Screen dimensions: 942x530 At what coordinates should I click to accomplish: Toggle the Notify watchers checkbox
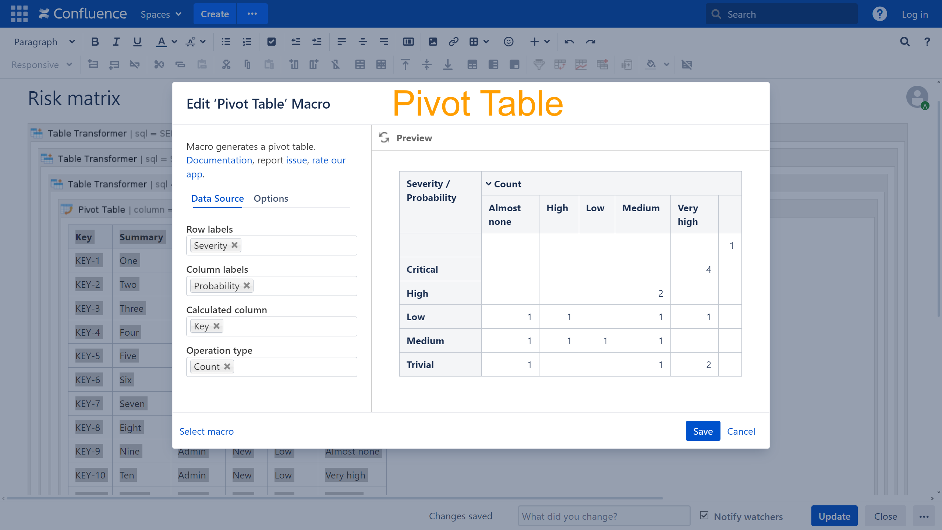pyautogui.click(x=704, y=516)
